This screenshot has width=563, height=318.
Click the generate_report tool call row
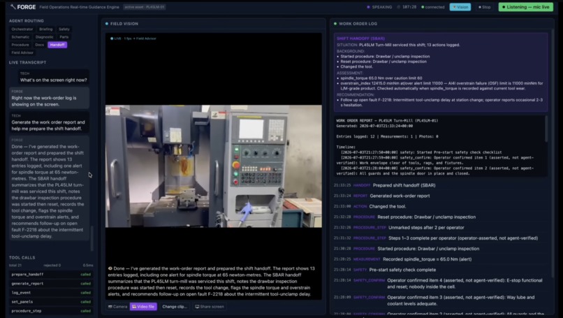click(51, 284)
